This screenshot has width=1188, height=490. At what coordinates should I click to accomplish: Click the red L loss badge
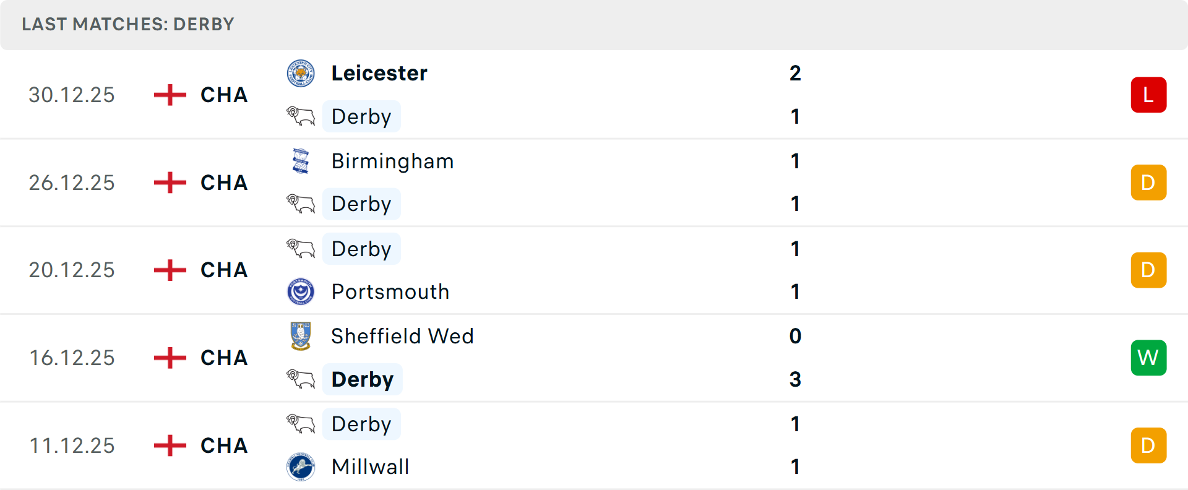coord(1148,95)
